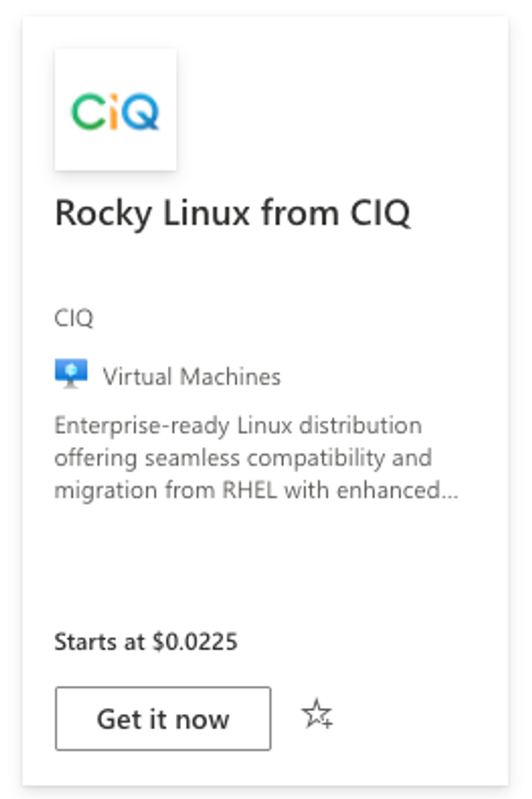The width and height of the screenshot is (532, 799).
Task: Click the $0.0225 amount
Action: (x=195, y=642)
